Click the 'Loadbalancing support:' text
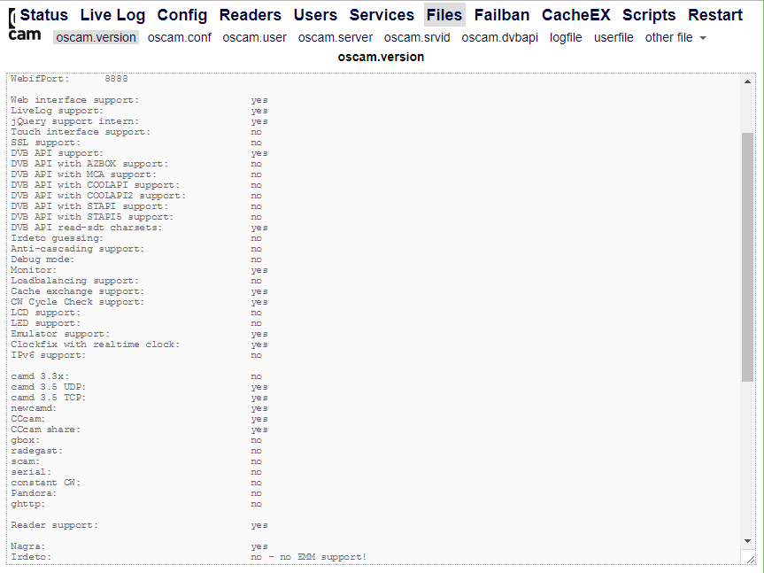 [x=75, y=281]
